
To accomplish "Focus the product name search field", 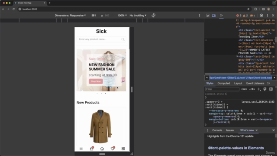I will click(x=101, y=39).
